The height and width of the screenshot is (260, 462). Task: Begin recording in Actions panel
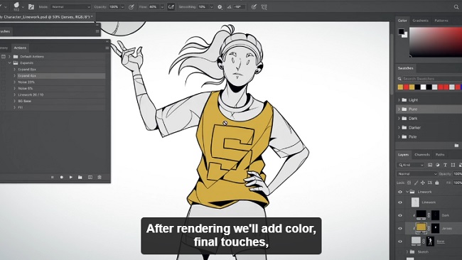coord(62,178)
